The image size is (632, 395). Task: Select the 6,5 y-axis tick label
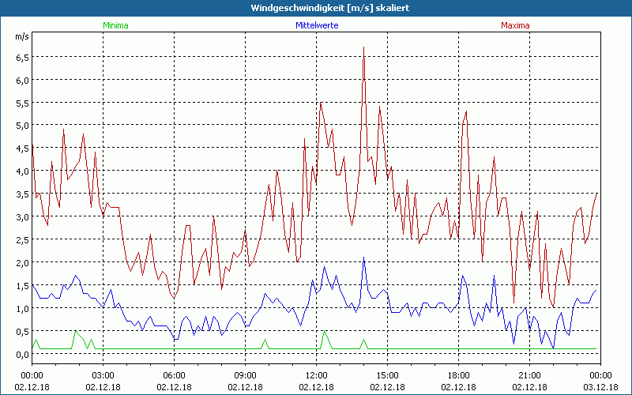pyautogui.click(x=21, y=58)
